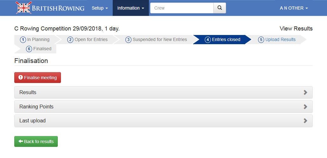Open the Setup dropdown menu
327x158 pixels.
coord(100,8)
